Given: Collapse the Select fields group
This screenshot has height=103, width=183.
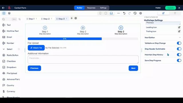Looking at the screenshot, I should point(4,49).
